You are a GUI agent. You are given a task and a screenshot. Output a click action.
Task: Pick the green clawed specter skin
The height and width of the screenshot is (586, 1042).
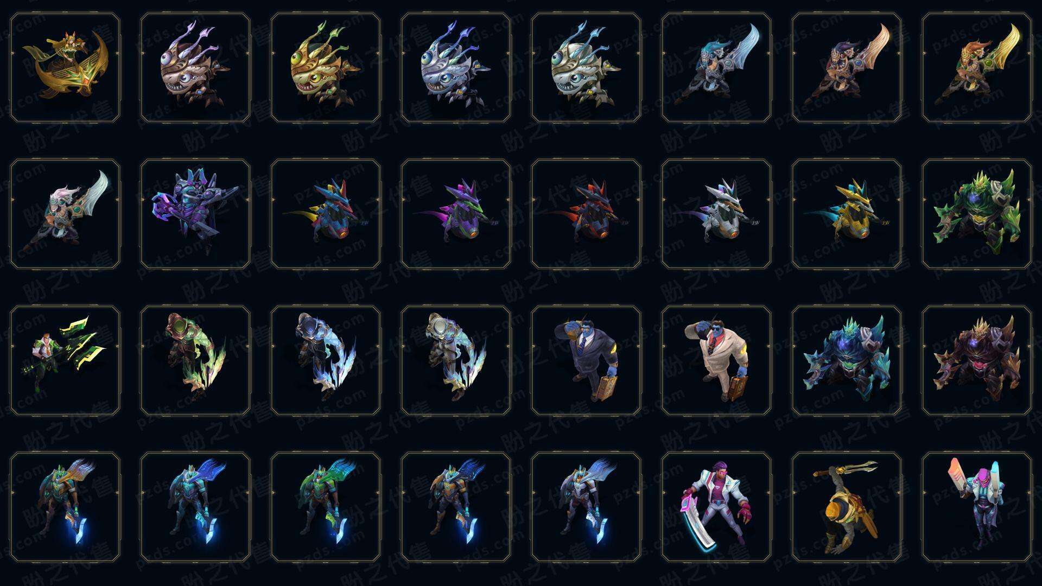click(195, 360)
